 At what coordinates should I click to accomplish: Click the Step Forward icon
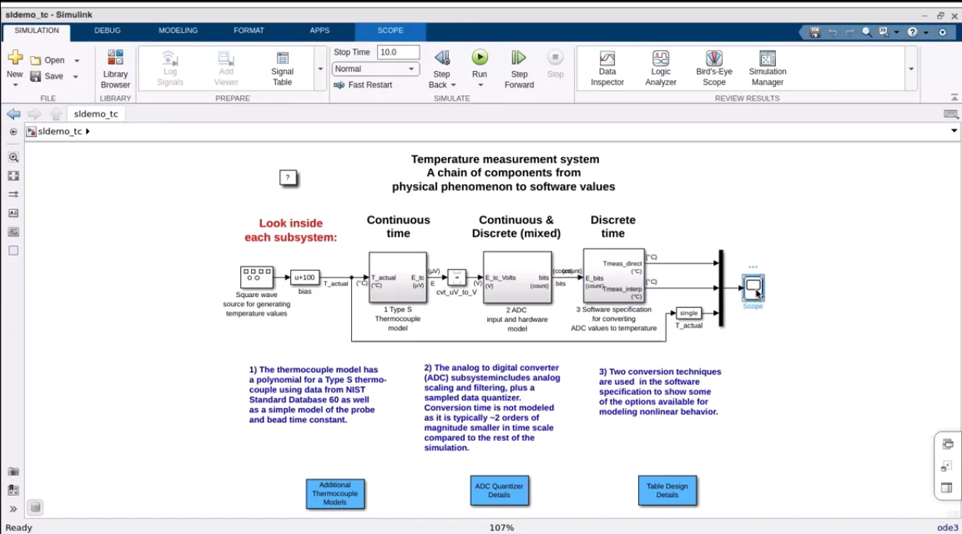(x=519, y=58)
